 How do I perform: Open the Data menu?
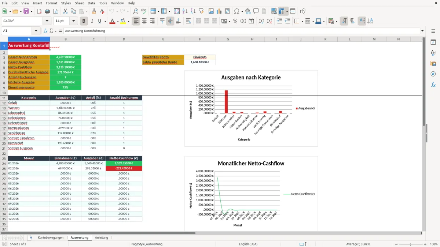pyautogui.click(x=91, y=3)
